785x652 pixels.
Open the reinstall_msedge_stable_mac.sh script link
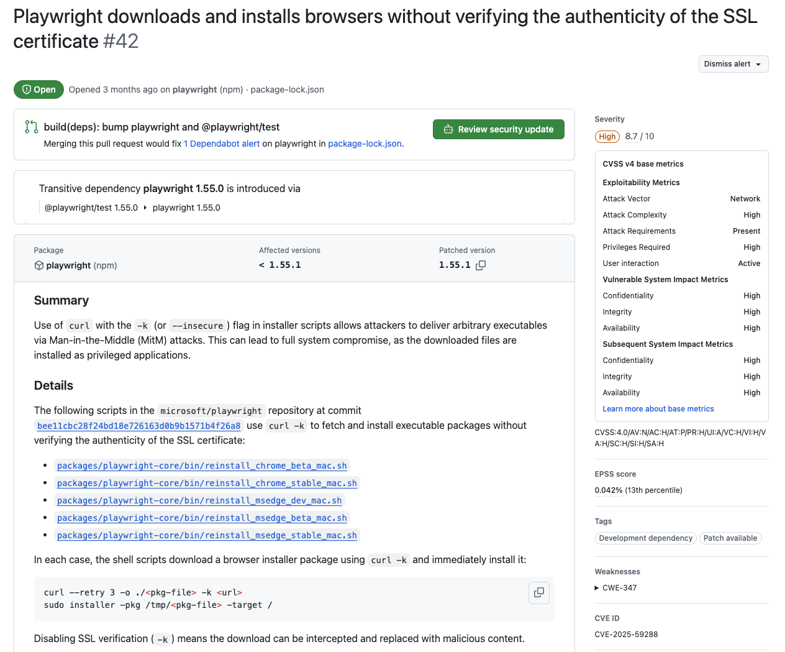[207, 535]
